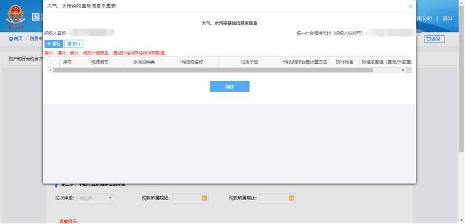The image size is (465, 224).
Task: Click the 税源编号 column header
Action: pos(99,62)
